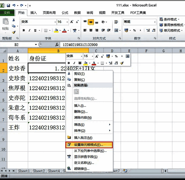This screenshot has width=185, height=180.
Task: Toggle Underline in the ribbon font group
Action: [35, 30]
